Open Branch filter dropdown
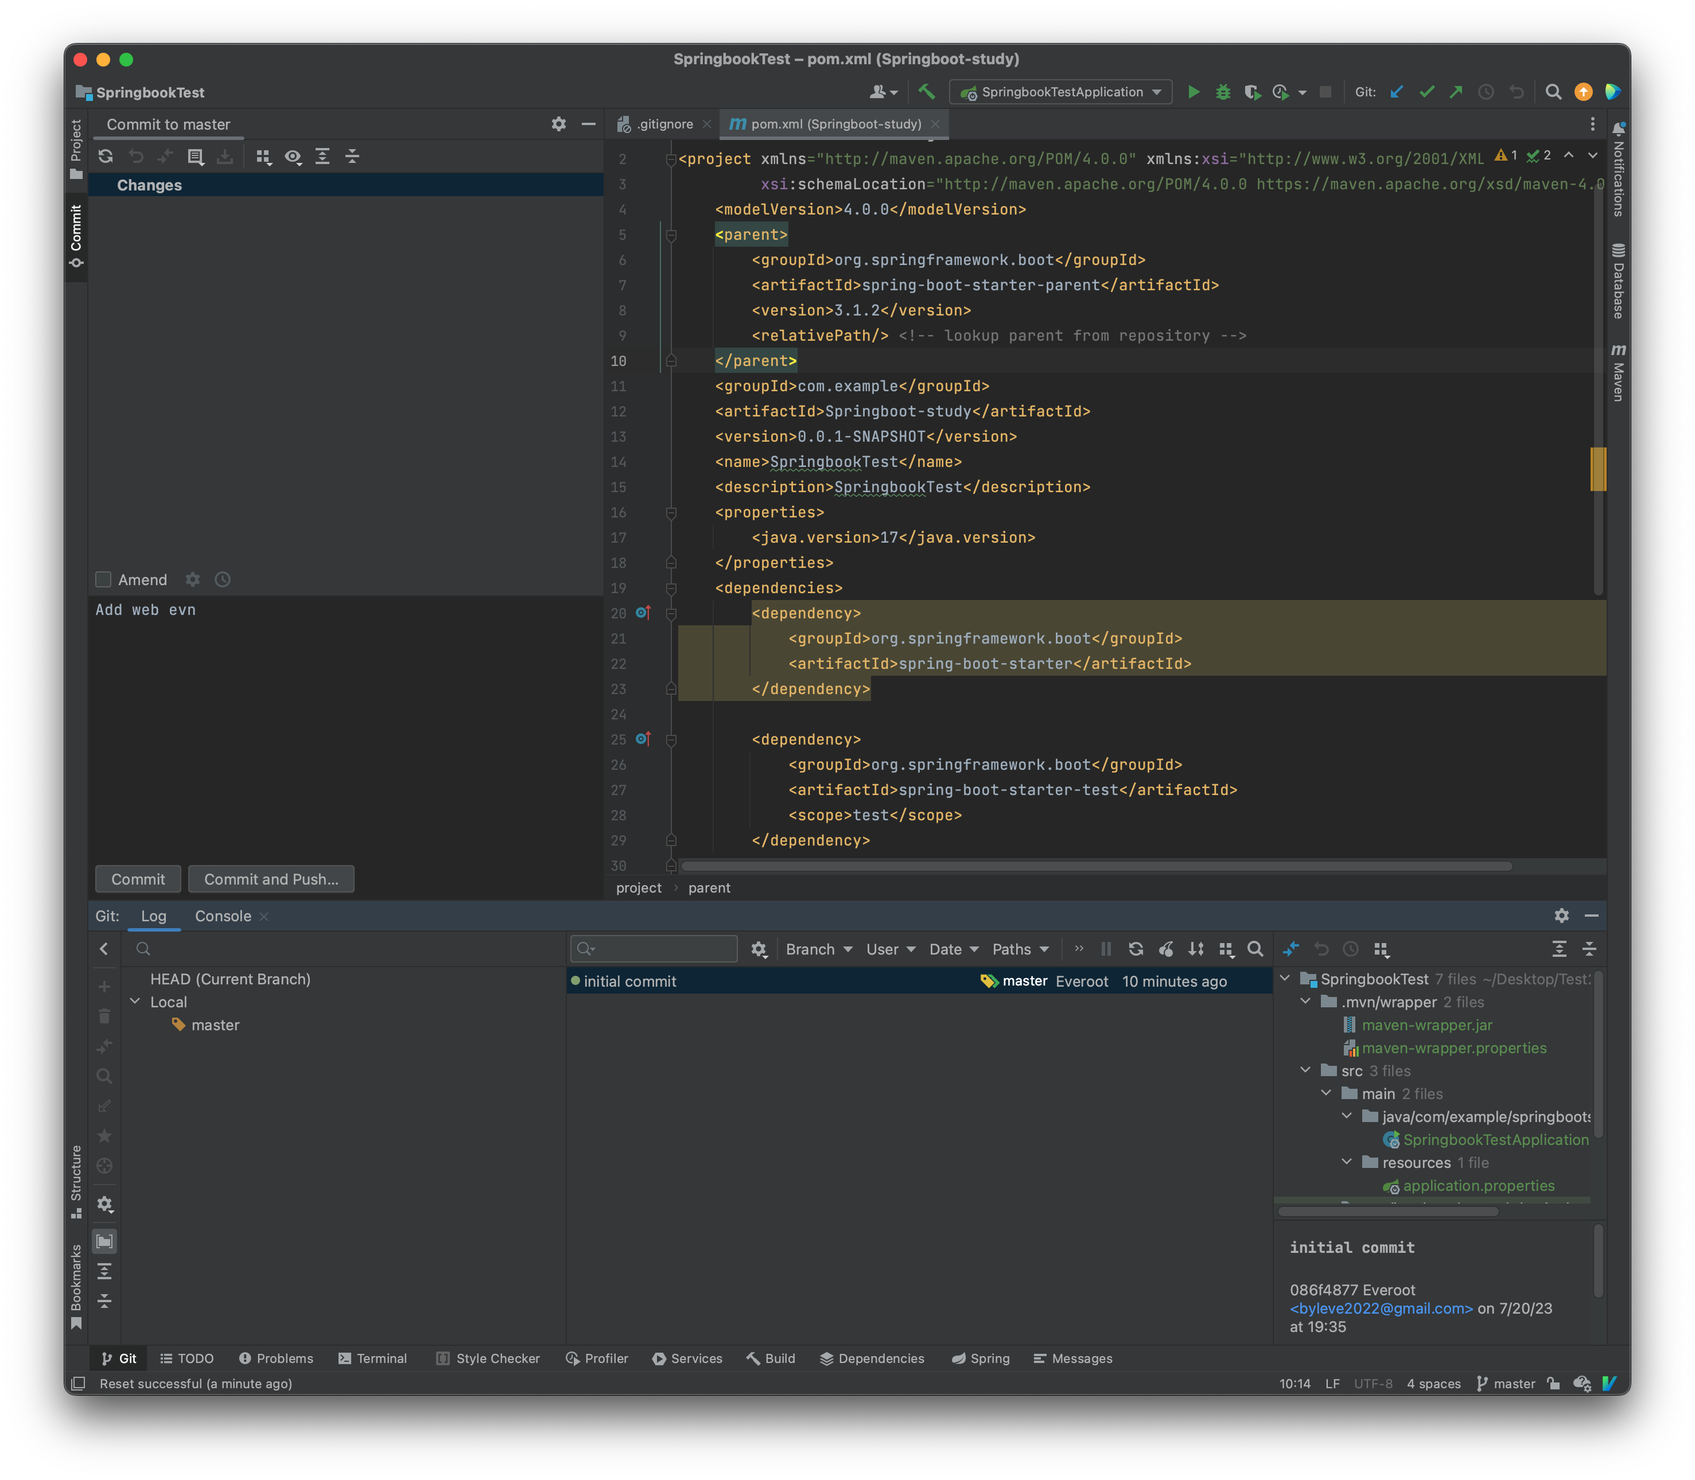This screenshot has height=1480, width=1695. (819, 949)
